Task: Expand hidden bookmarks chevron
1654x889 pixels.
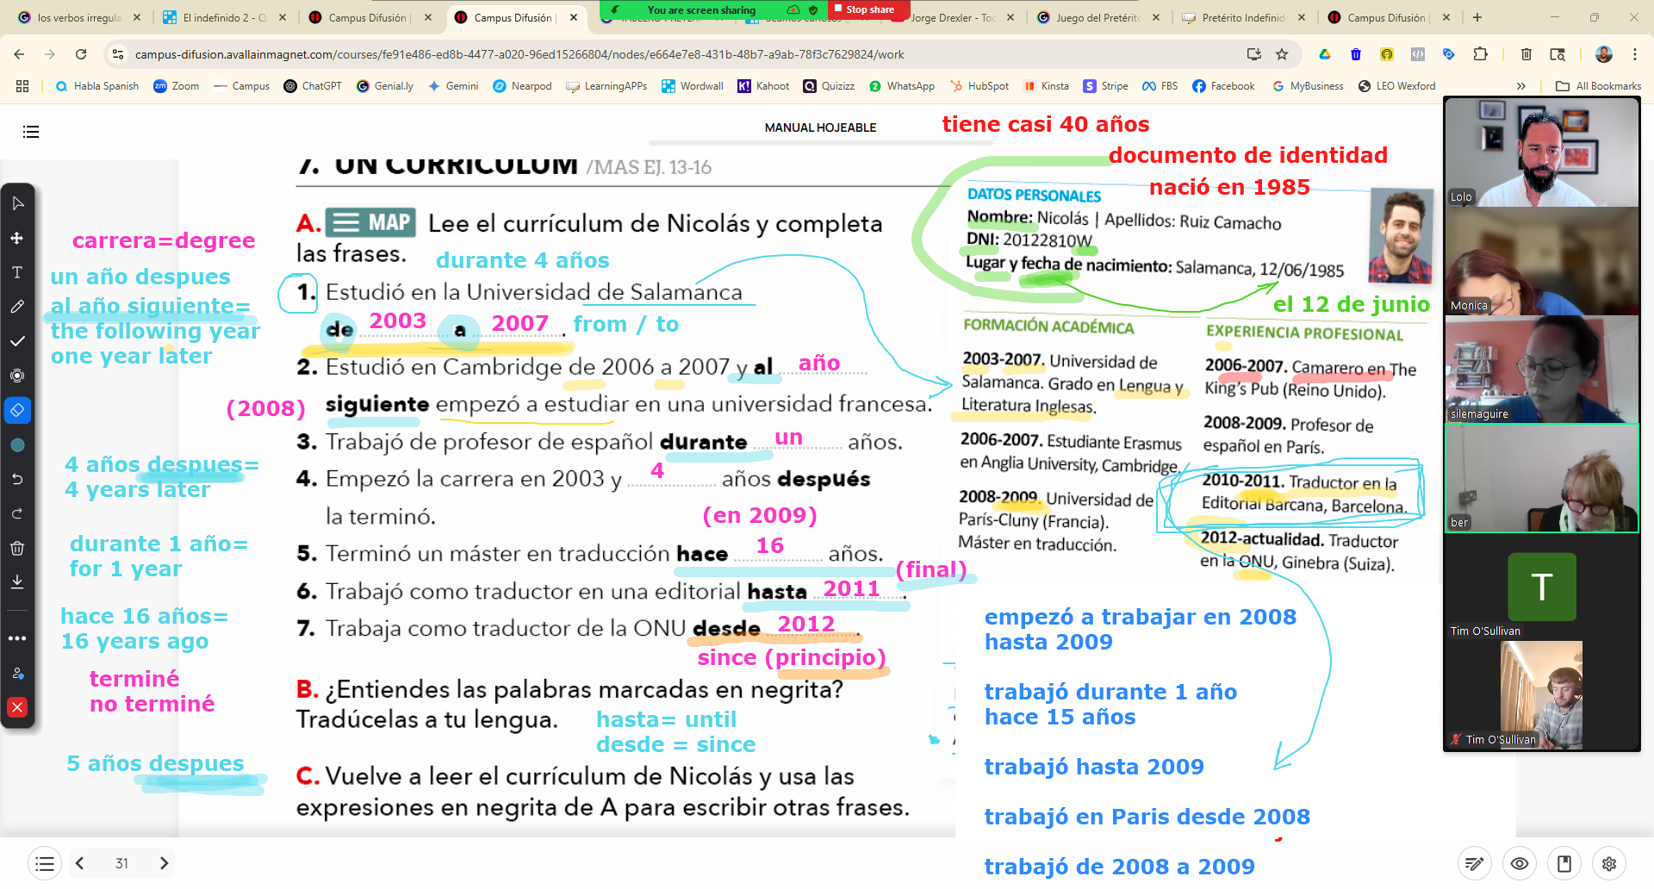Action: point(1521,86)
